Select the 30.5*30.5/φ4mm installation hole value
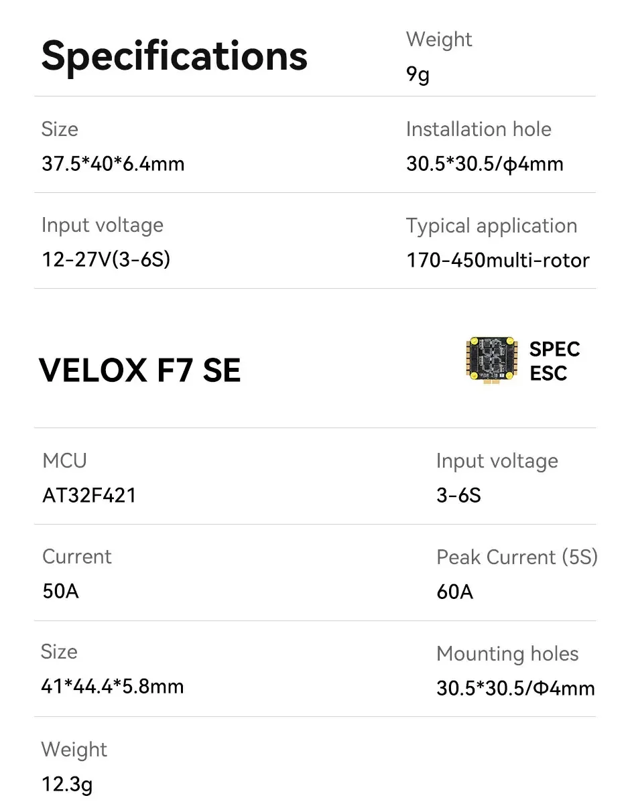The image size is (630, 812). coord(485,163)
